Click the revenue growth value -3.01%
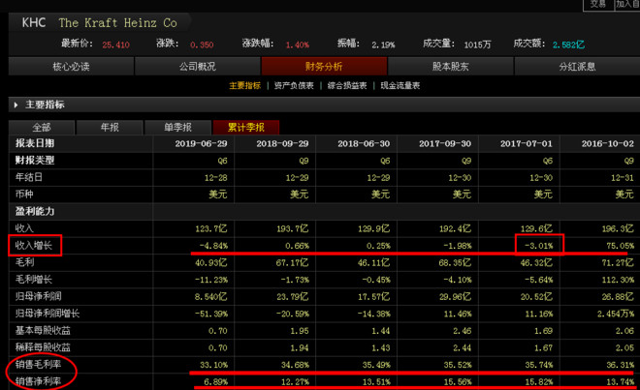640x390 pixels. [x=538, y=246]
